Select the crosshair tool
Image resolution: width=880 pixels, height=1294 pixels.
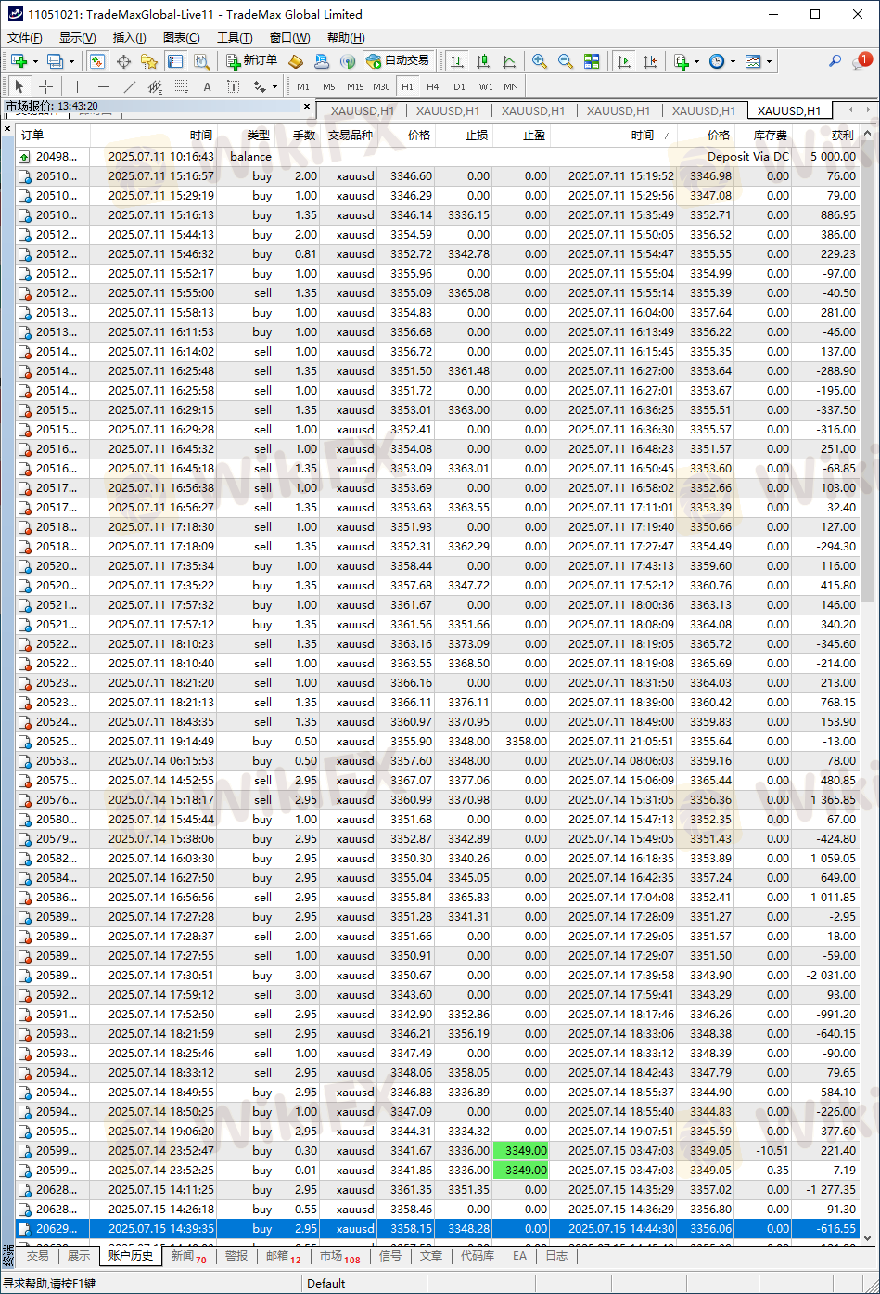coord(45,86)
